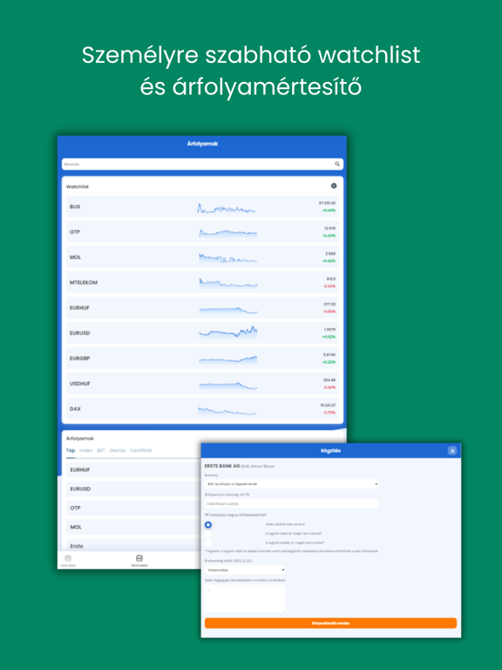This screenshot has height=670, width=502.
Task: Click the search magnifier icon
Action: coord(337,164)
